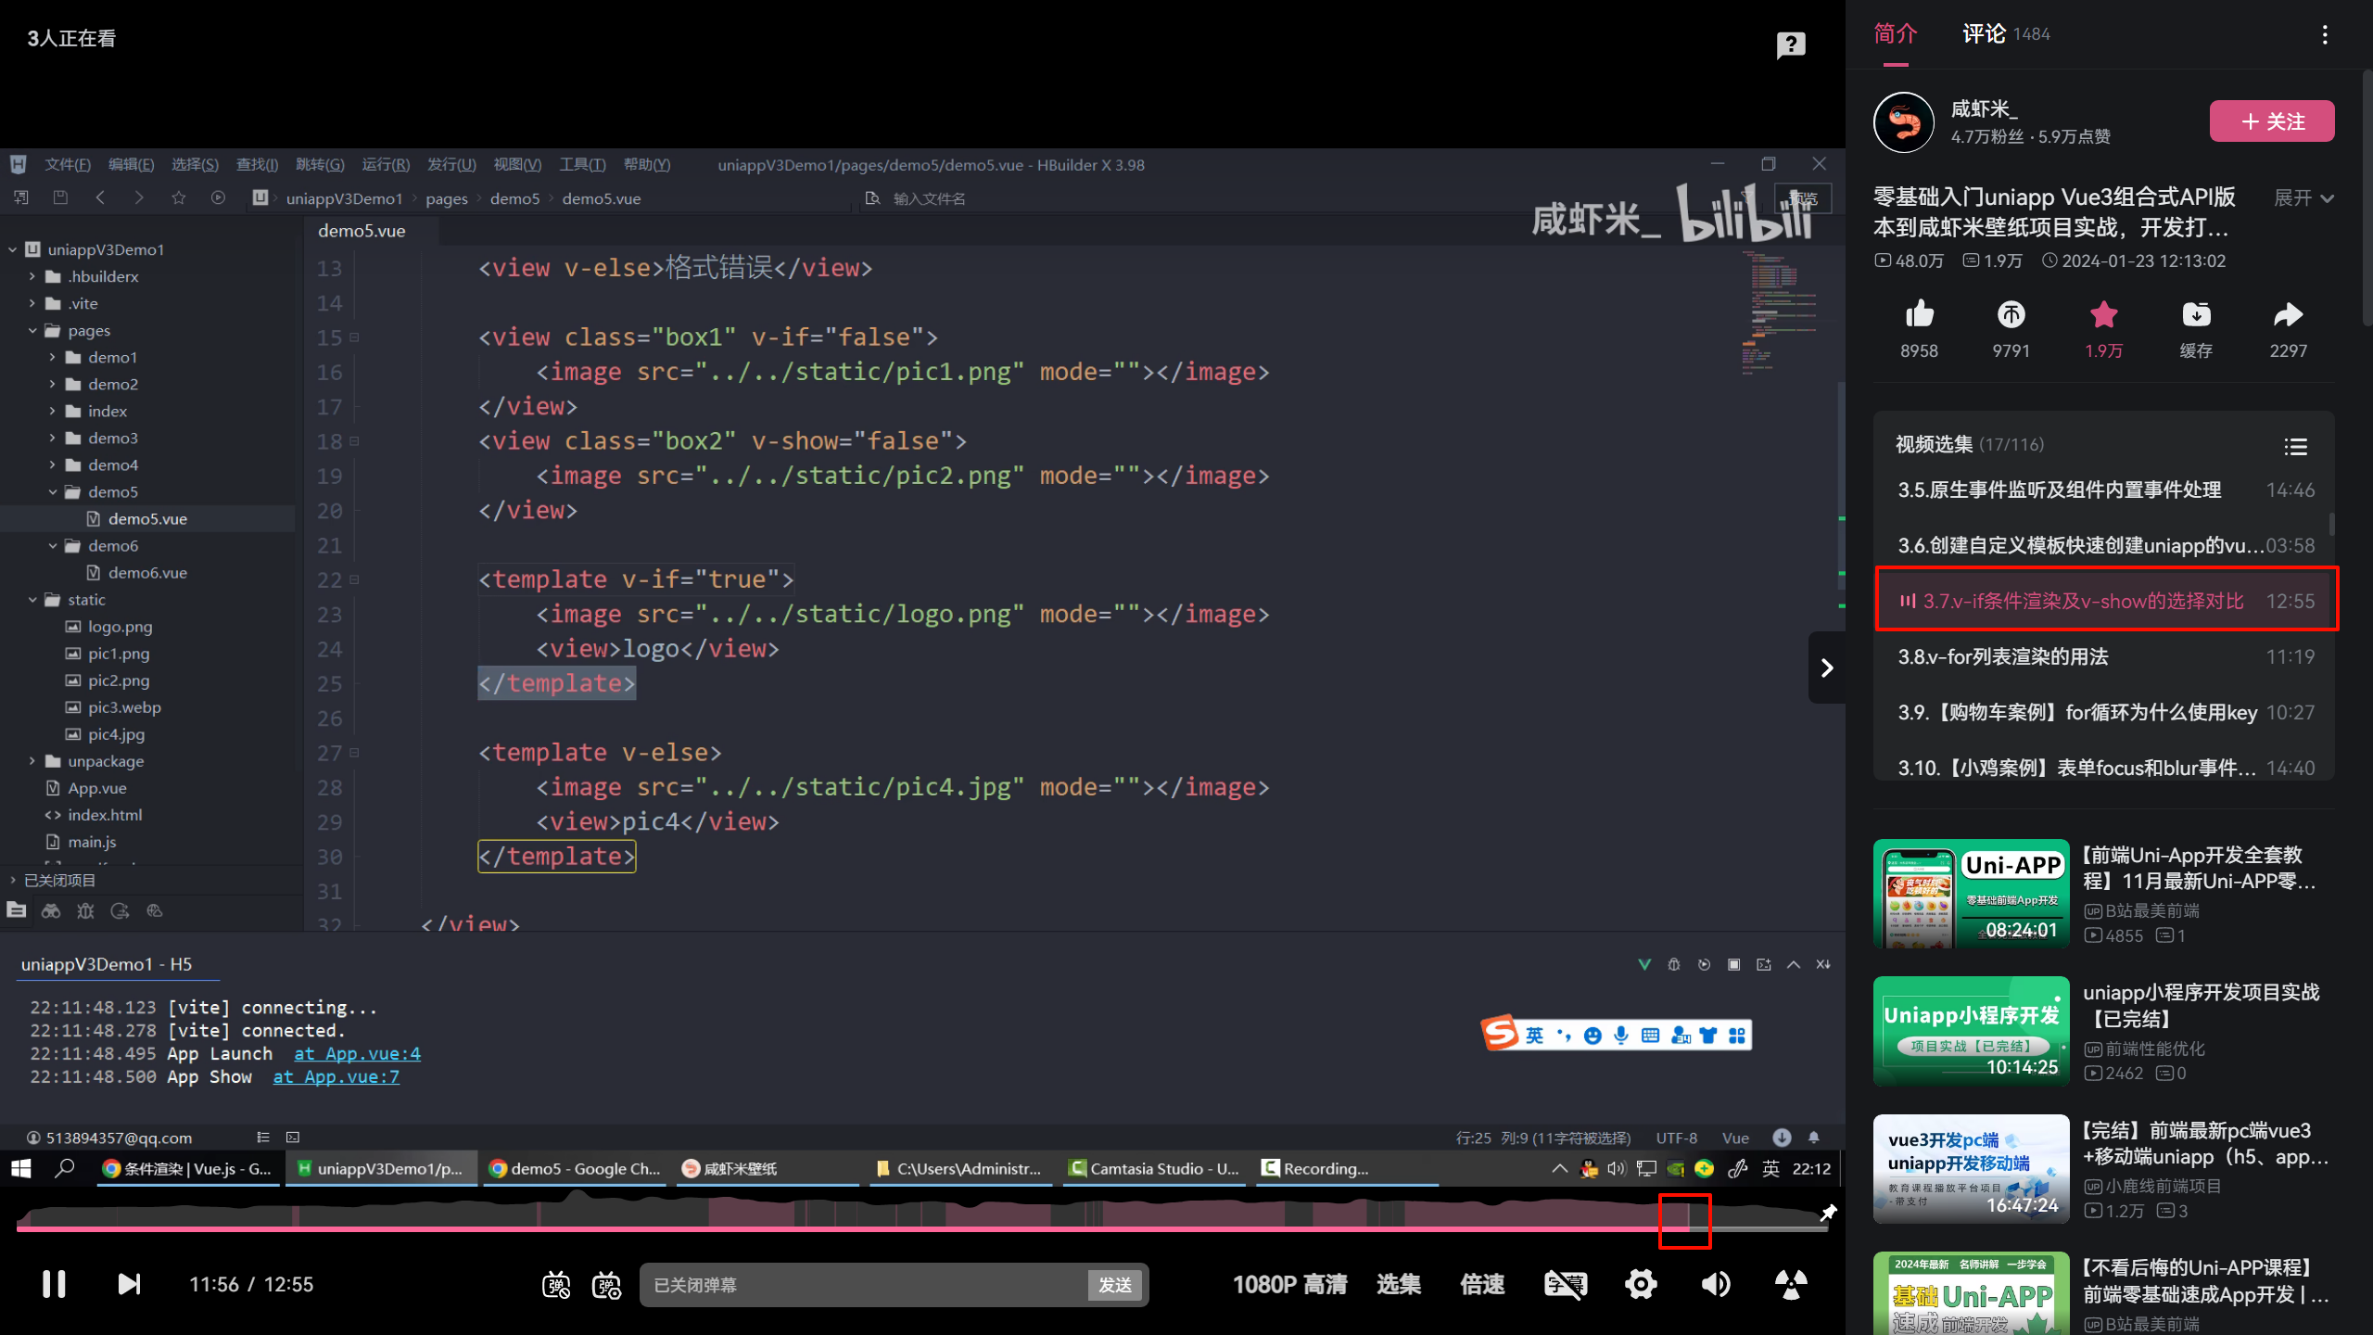Collapse the pages folder
2373x1335 pixels.
coord(32,330)
